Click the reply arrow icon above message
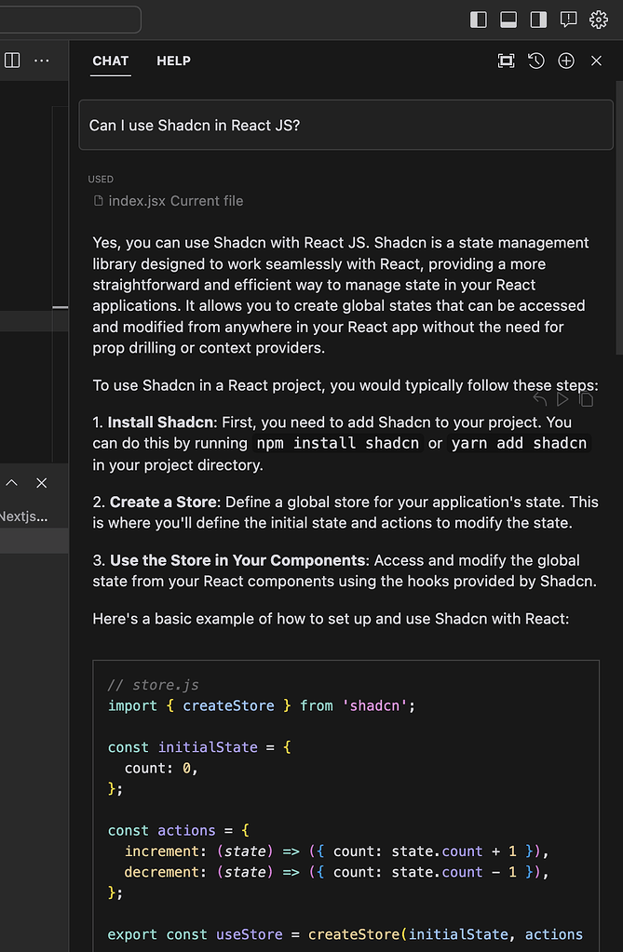Screen dimensions: 623x952 [x=540, y=399]
